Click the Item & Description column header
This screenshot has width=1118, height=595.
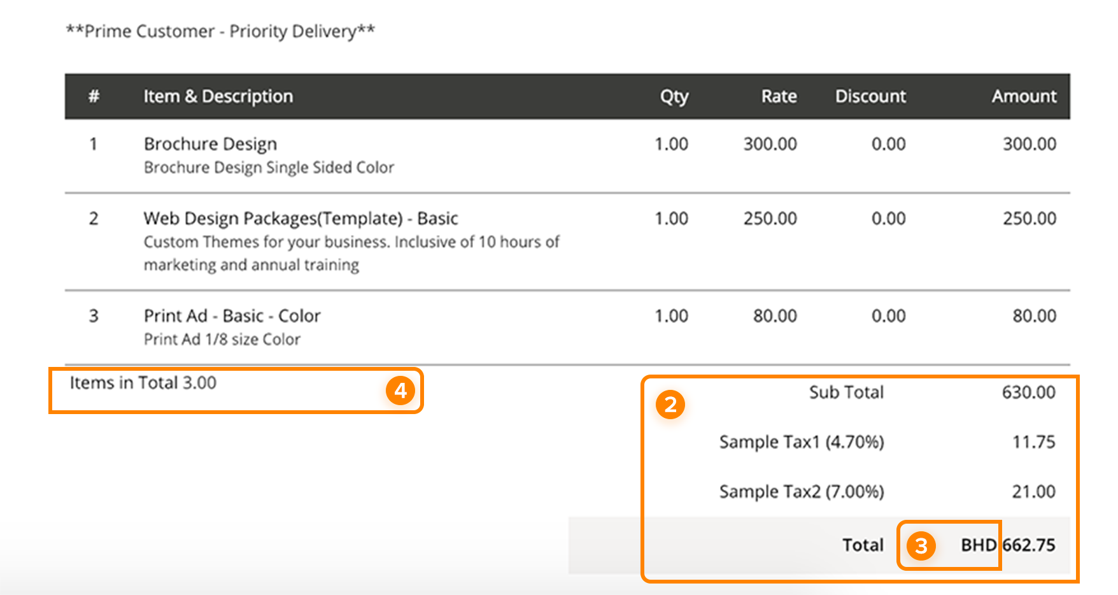[x=218, y=96]
